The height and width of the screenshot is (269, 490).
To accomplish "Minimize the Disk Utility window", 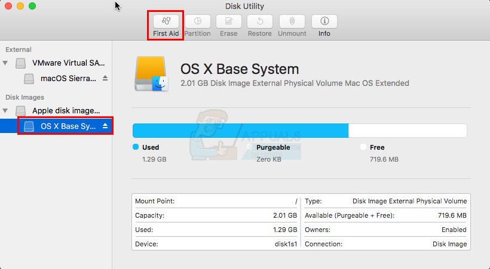I will [x=20, y=6].
